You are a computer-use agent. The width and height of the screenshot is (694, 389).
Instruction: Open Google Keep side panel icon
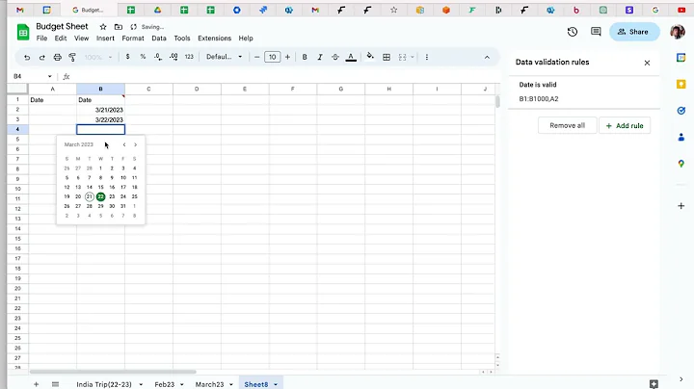[681, 84]
